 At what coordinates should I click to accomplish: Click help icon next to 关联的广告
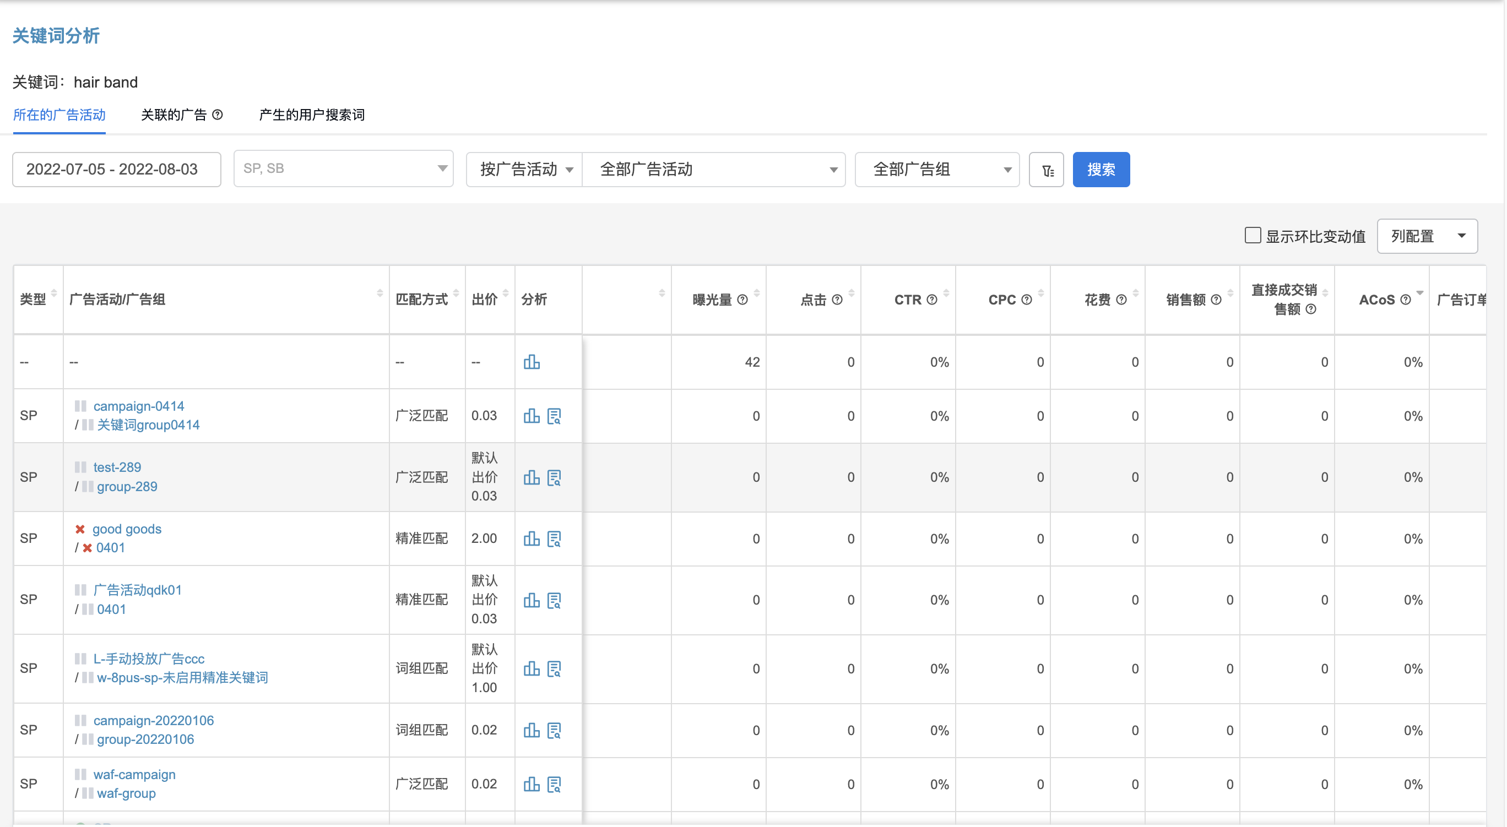[217, 115]
